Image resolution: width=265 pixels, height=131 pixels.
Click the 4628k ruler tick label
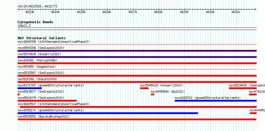click(x=158, y=12)
